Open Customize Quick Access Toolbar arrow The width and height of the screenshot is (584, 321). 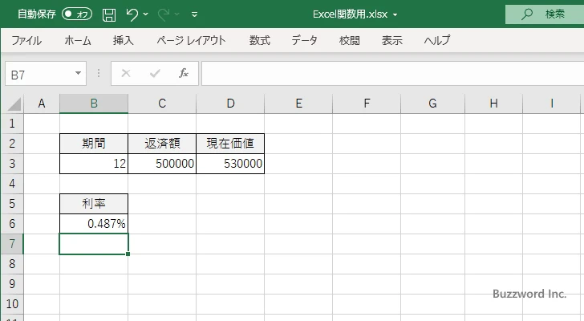coord(194,14)
